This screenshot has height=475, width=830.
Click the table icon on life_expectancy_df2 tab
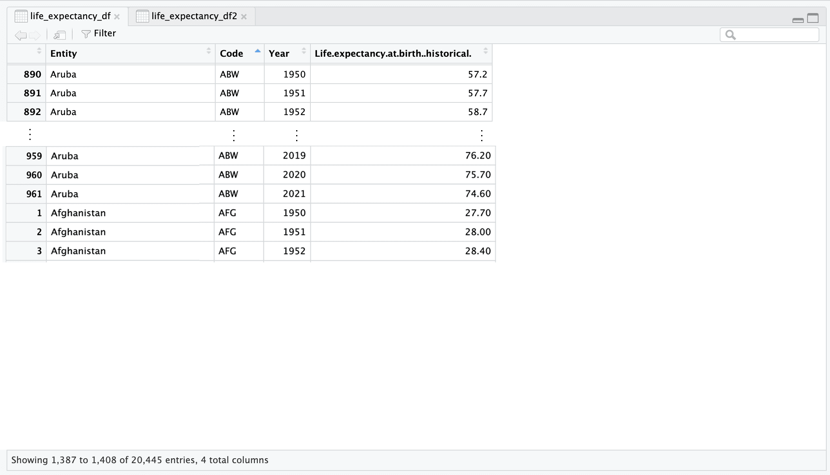click(142, 16)
